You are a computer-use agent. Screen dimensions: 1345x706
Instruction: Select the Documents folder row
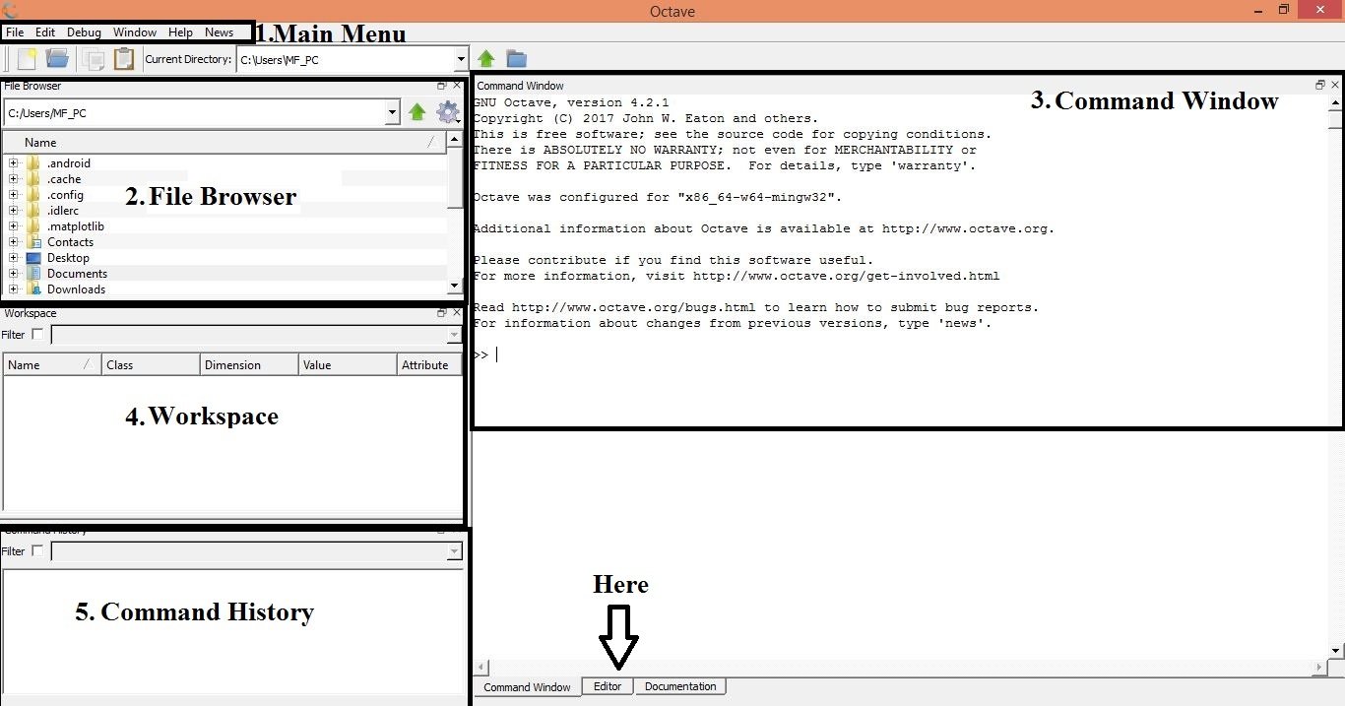[224, 274]
